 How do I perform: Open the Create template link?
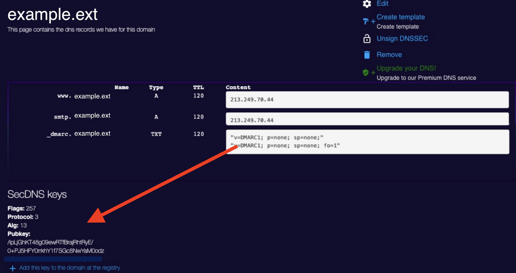tap(401, 17)
